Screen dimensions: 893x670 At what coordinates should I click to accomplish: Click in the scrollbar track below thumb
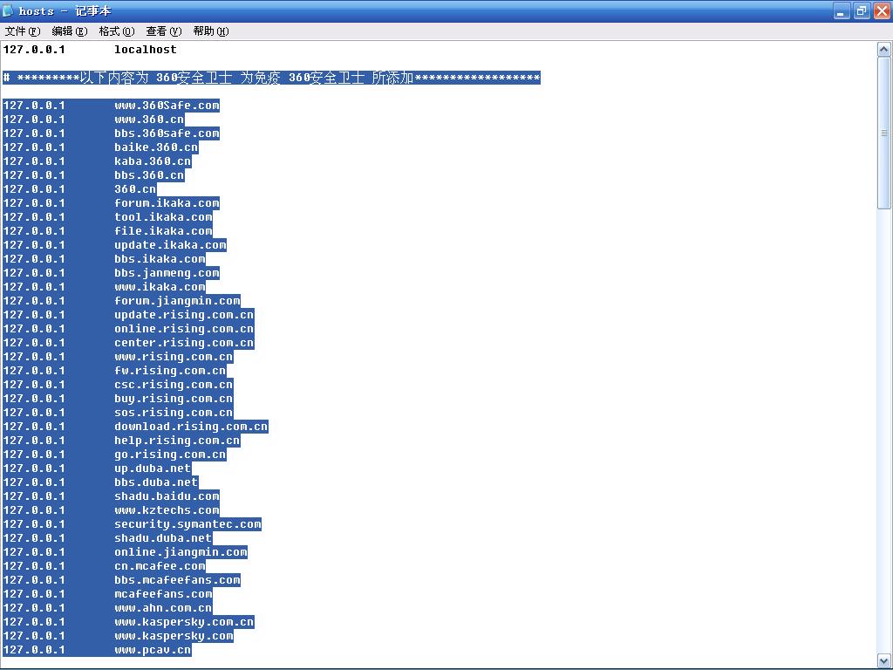[884, 431]
